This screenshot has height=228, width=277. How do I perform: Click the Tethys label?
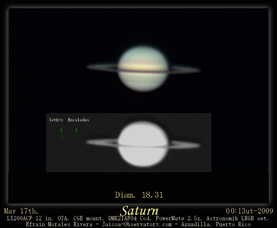coord(56,120)
